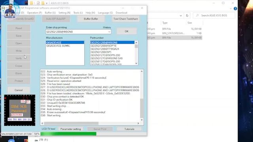Open Explorer help via blue question icon
253x142 pixels.
point(235,9)
